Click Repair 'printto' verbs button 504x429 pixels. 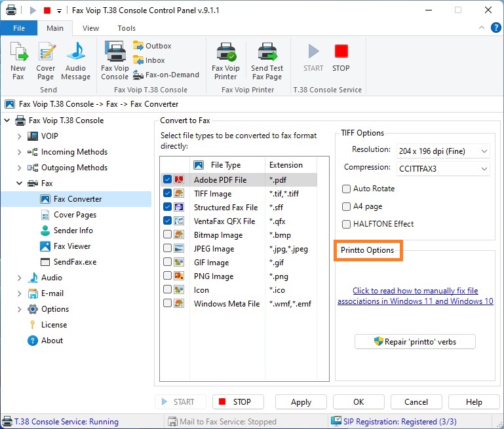tap(415, 341)
